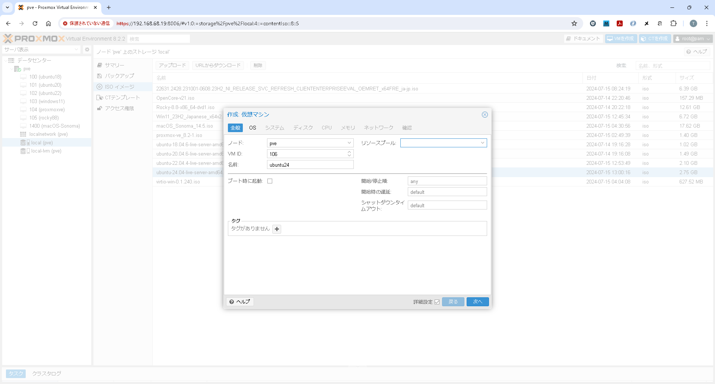Click the 削除 button
This screenshot has width=715, height=384.
pyautogui.click(x=258, y=65)
